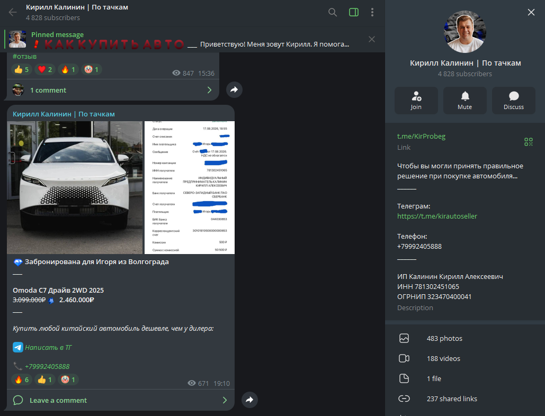View the 671 views eye icon

[192, 383]
